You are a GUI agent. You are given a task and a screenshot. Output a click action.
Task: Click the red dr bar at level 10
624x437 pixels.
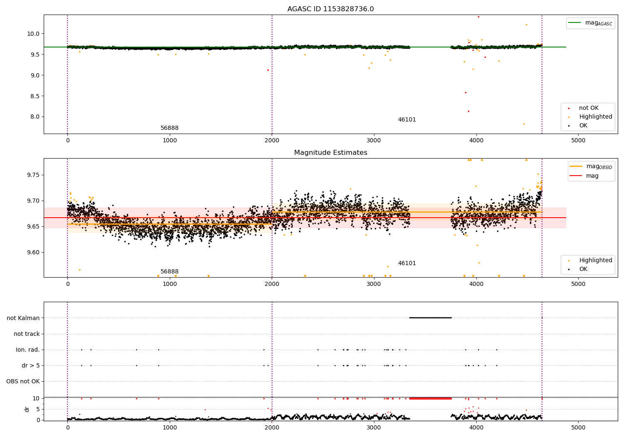coord(431,398)
